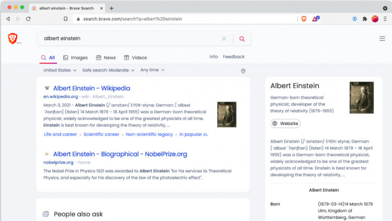Close the albert einstein Brave Search tab
The width and height of the screenshot is (392, 221).
click(x=101, y=8)
